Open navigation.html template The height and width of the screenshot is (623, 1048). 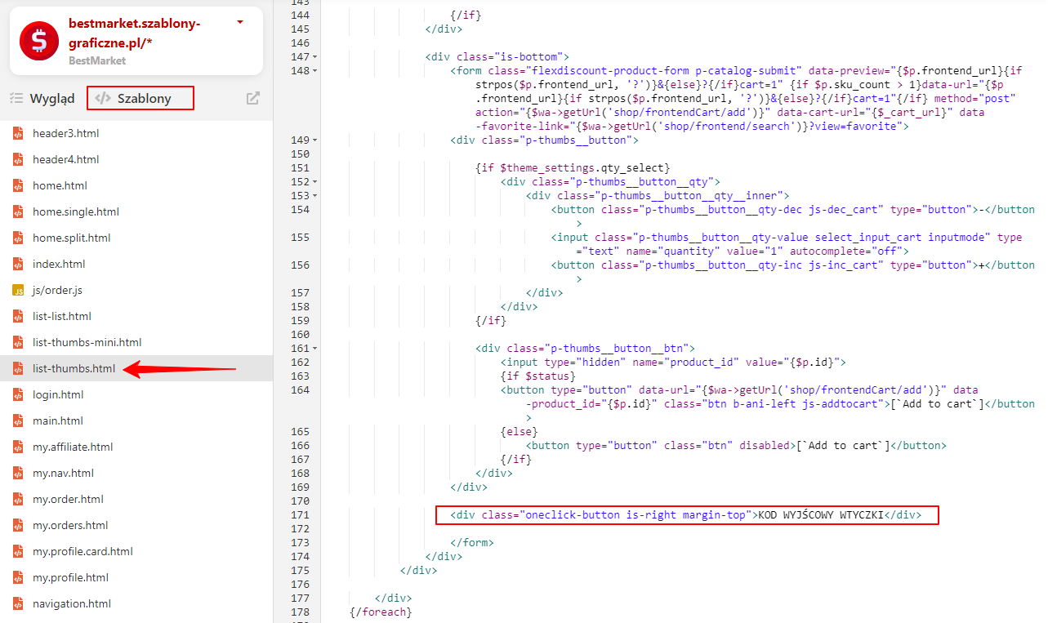(x=72, y=603)
